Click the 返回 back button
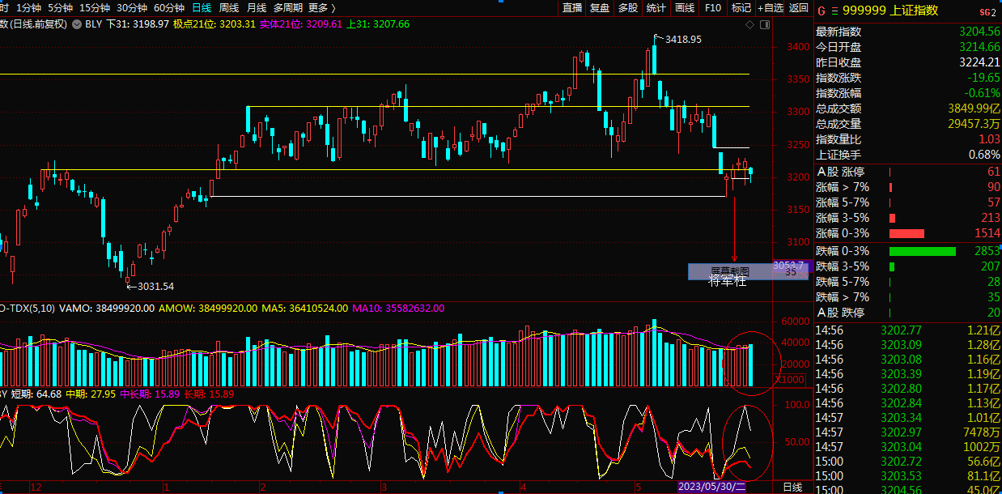This screenshot has width=1002, height=494. point(799,8)
